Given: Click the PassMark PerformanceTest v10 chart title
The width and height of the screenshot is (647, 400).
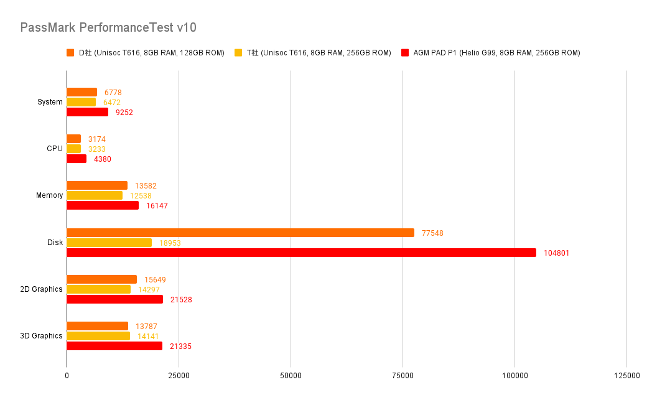Looking at the screenshot, I should 108,27.
